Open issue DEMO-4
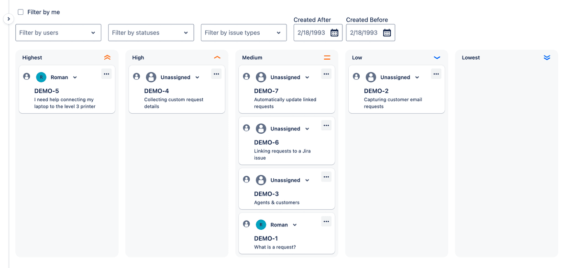Viewport: 574px width, 268px height. pos(156,91)
